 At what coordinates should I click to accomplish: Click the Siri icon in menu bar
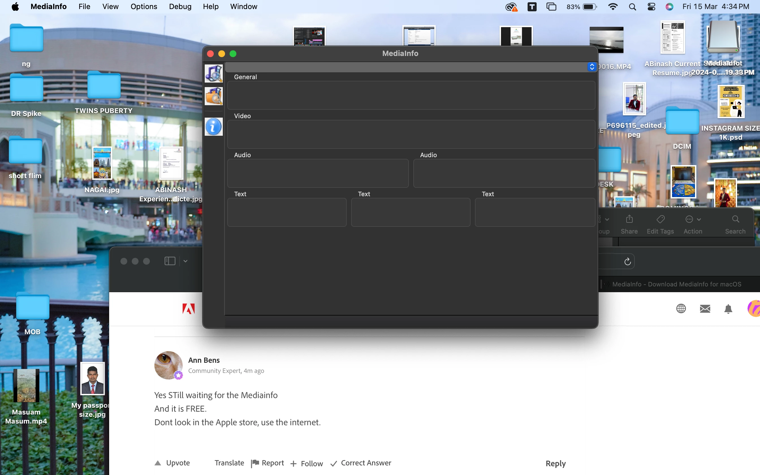(x=669, y=7)
